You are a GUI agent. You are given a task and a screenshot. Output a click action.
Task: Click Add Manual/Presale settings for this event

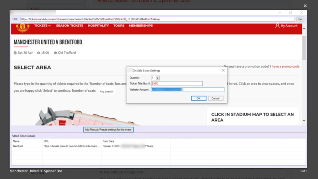click(108, 130)
